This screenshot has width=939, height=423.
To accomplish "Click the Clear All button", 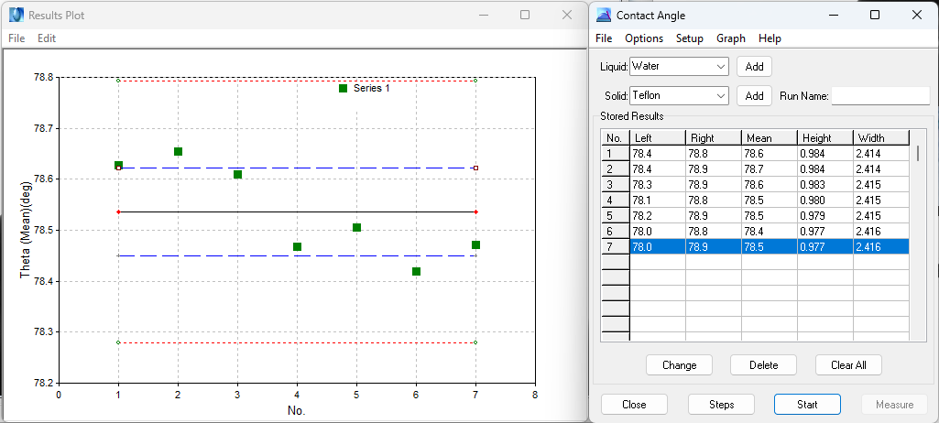I will coord(848,364).
